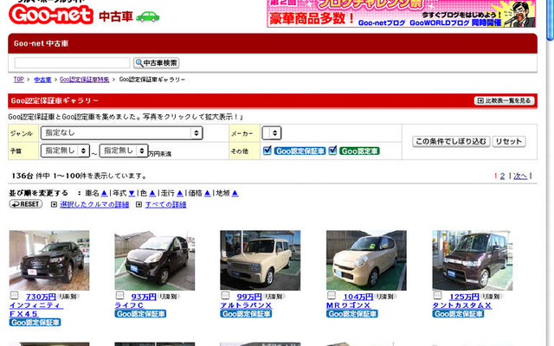This screenshot has height=346, width=554.
Task: Click Goo認定保証車 badge under タントカスタムX
Action: [x=458, y=314]
